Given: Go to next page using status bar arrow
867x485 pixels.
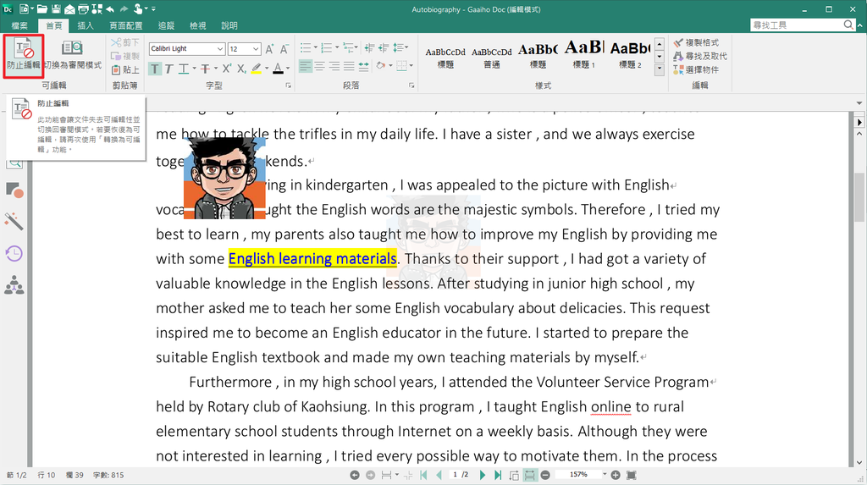Looking at the screenshot, I should pos(483,476).
